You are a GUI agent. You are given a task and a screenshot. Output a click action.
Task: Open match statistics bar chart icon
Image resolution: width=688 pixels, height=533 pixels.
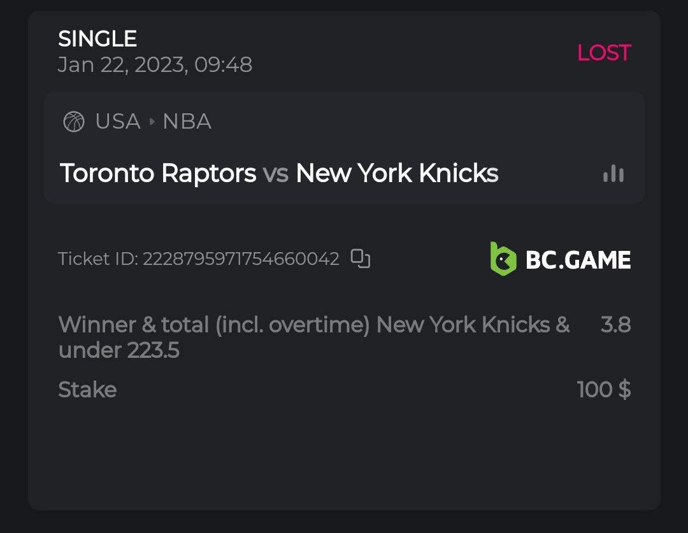coord(613,174)
